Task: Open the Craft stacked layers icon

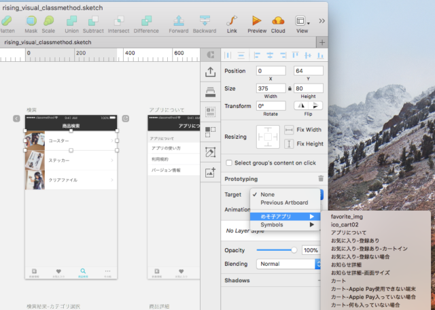Action: click(x=211, y=92)
